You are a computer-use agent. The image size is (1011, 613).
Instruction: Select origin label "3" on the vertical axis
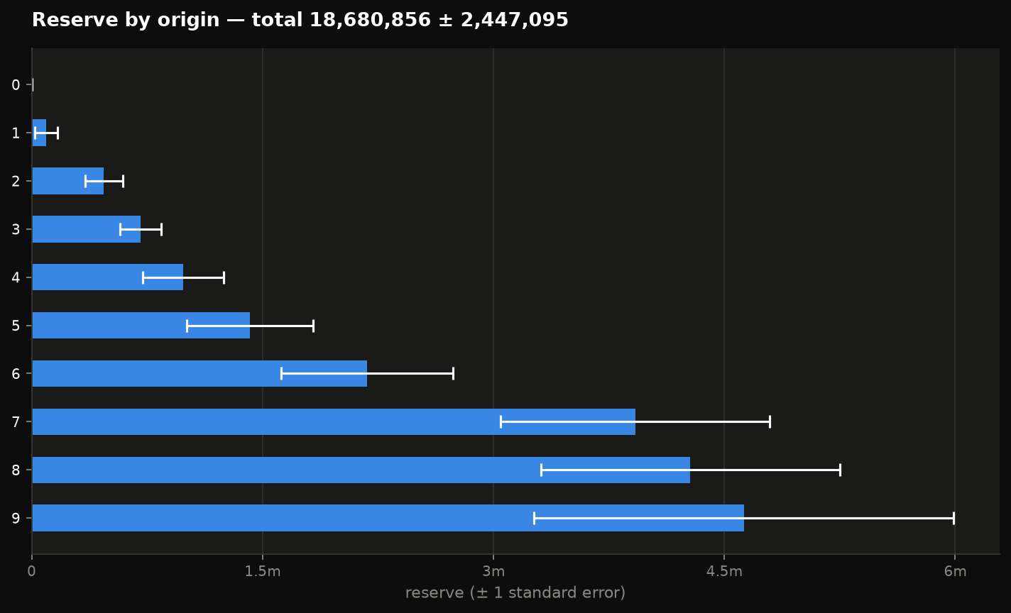click(x=16, y=229)
